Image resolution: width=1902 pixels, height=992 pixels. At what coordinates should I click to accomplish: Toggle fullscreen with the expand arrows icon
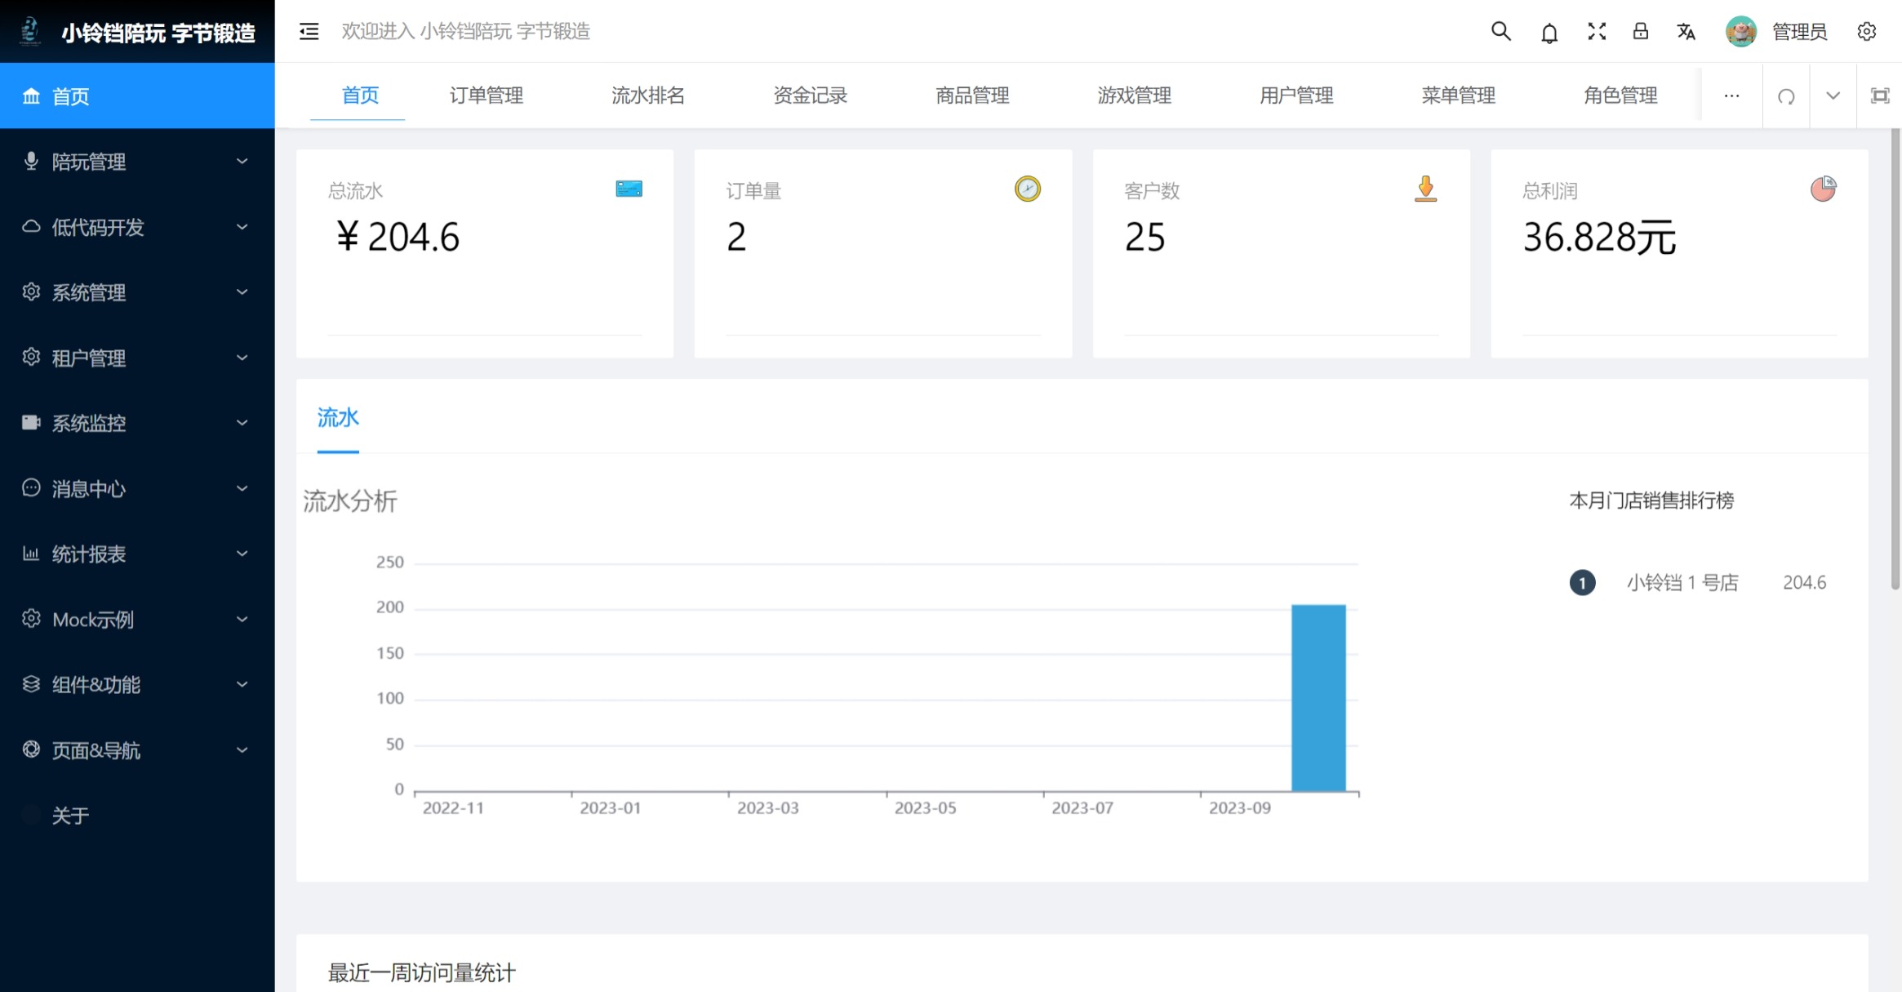click(1596, 31)
